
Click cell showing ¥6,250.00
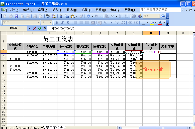pyautogui.click(x=49, y=52)
